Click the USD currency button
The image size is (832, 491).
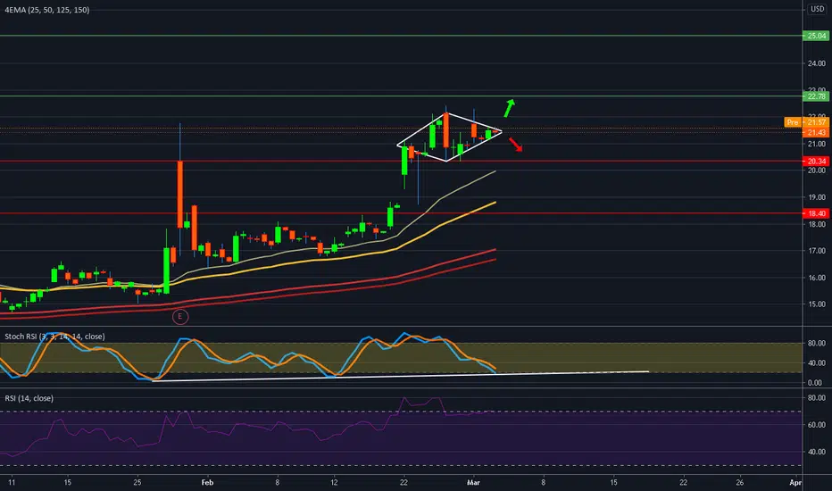[817, 9]
